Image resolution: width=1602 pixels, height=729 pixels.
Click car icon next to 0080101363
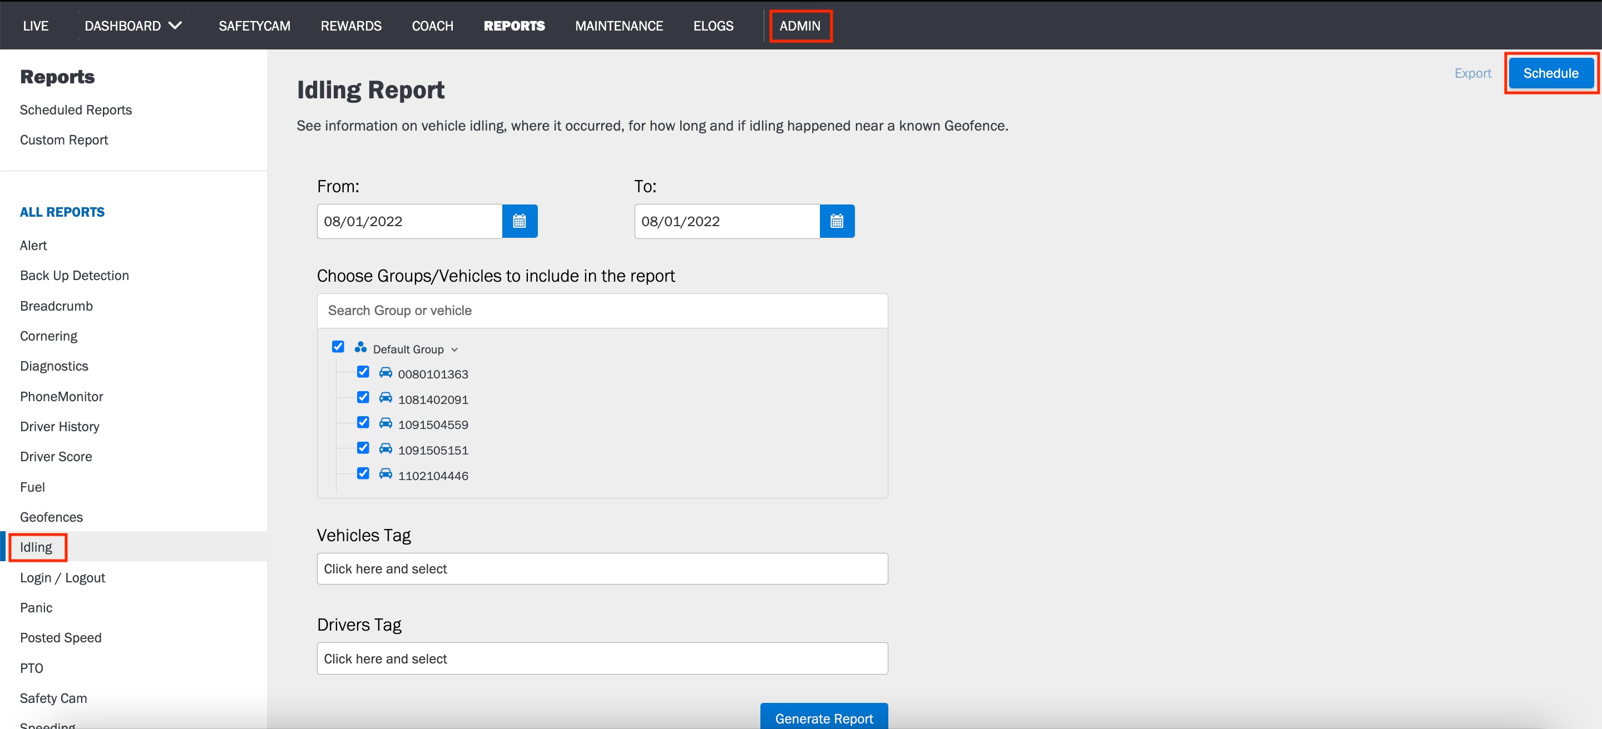click(385, 373)
